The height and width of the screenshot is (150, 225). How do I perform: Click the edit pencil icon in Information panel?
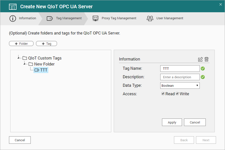click(x=200, y=59)
